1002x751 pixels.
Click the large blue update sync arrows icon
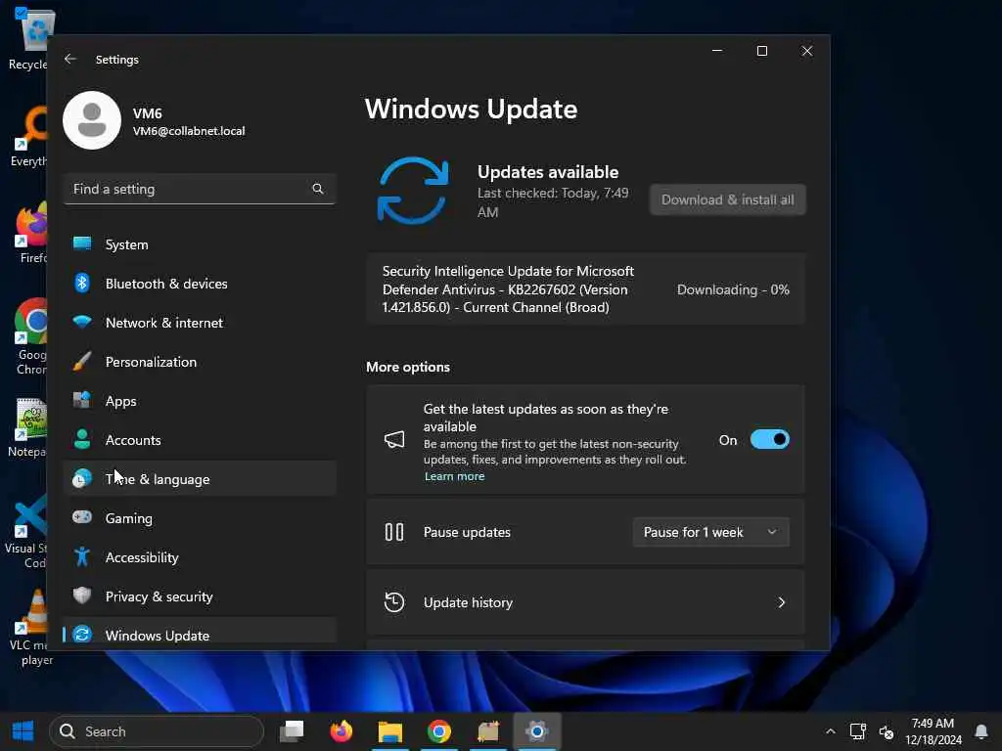coord(413,191)
